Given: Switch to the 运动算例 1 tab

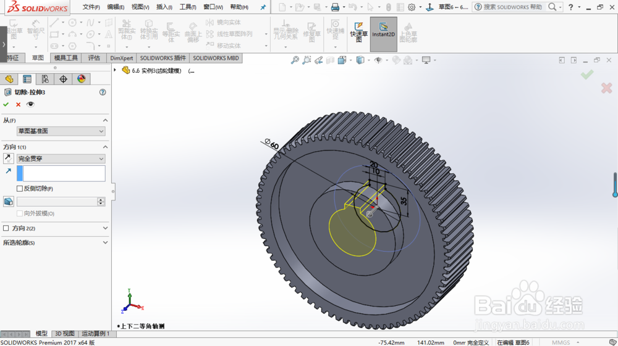Looking at the screenshot, I should pyautogui.click(x=96, y=334).
